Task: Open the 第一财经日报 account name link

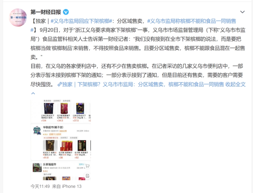Action: [46, 12]
